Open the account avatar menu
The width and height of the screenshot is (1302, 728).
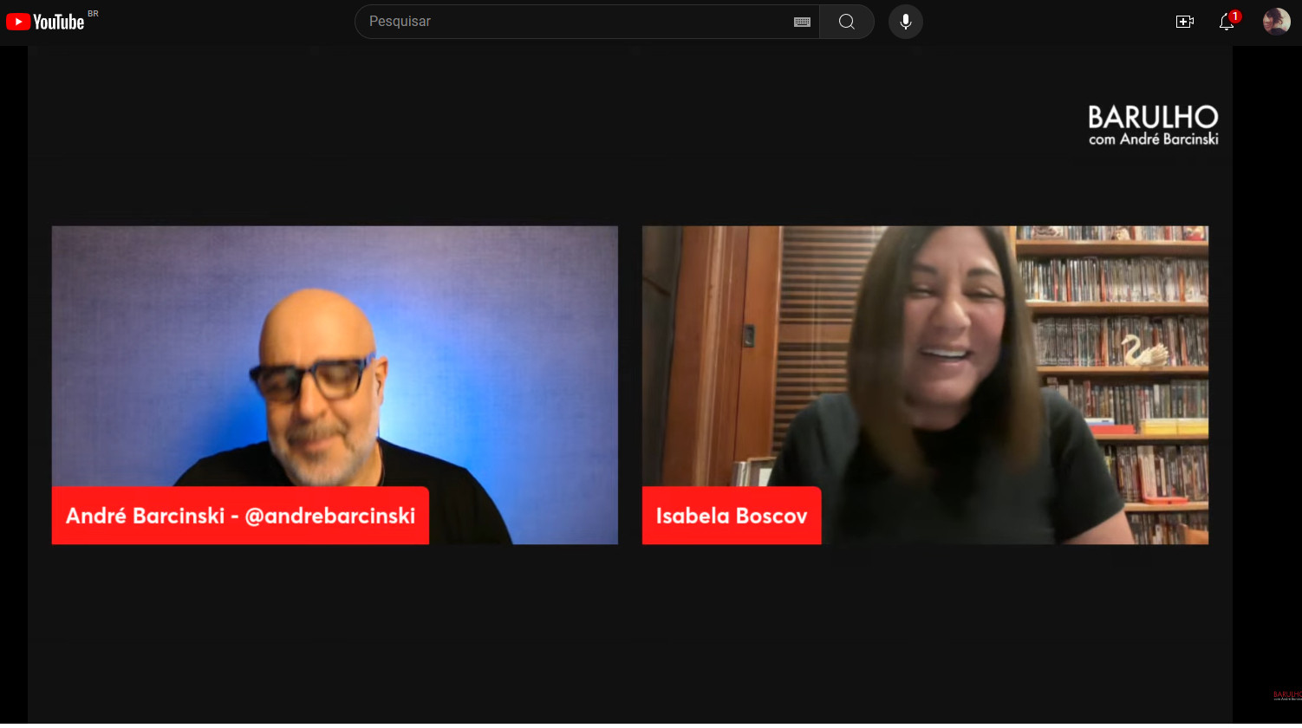1276,22
